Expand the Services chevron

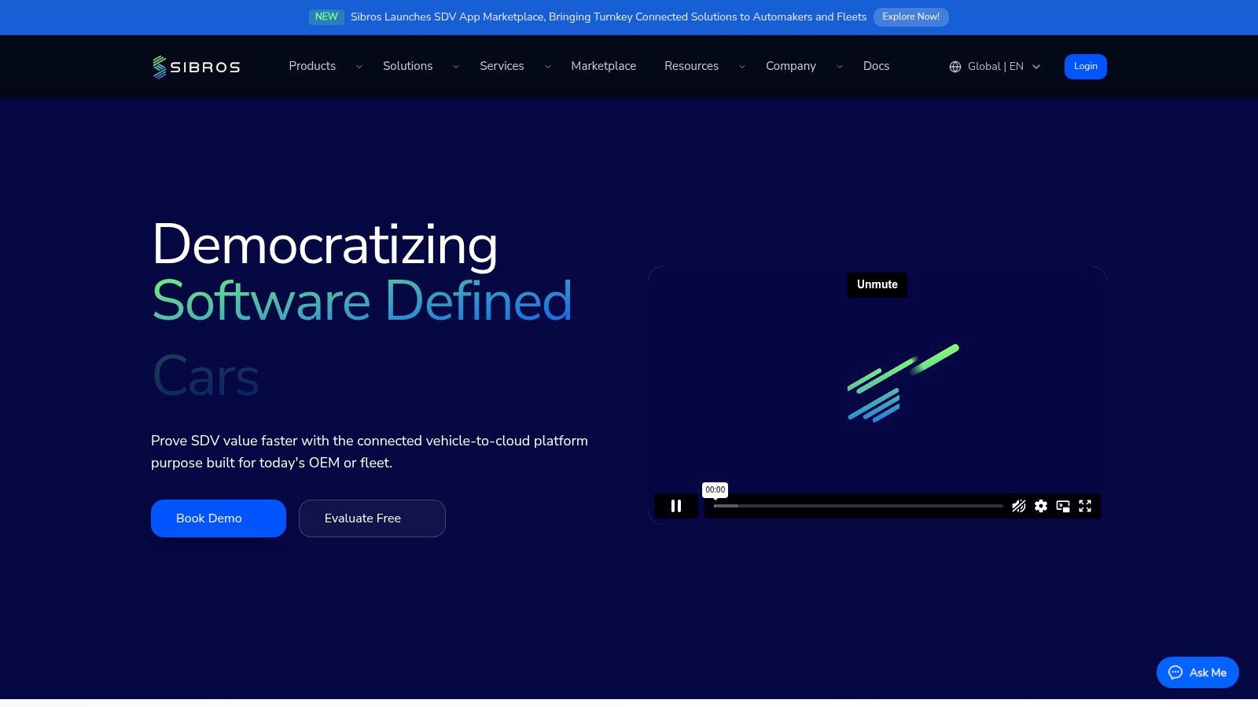click(x=548, y=67)
